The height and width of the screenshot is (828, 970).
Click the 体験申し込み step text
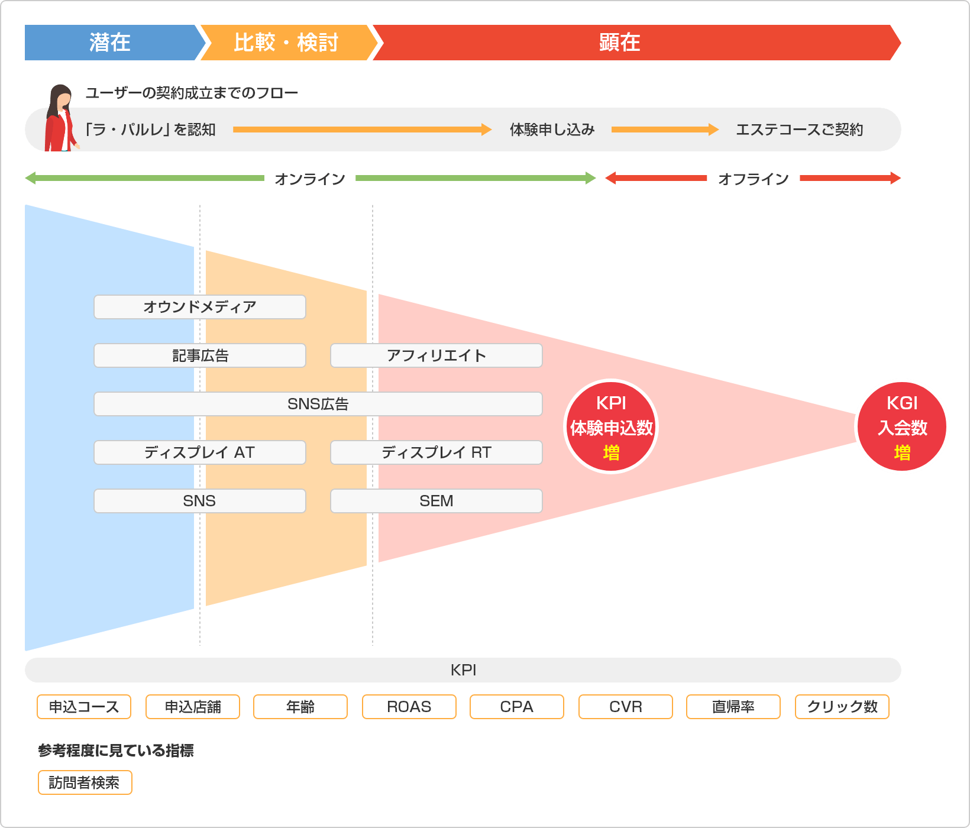tap(552, 130)
